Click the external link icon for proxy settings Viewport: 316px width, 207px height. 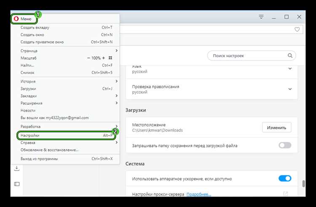tap(286, 194)
